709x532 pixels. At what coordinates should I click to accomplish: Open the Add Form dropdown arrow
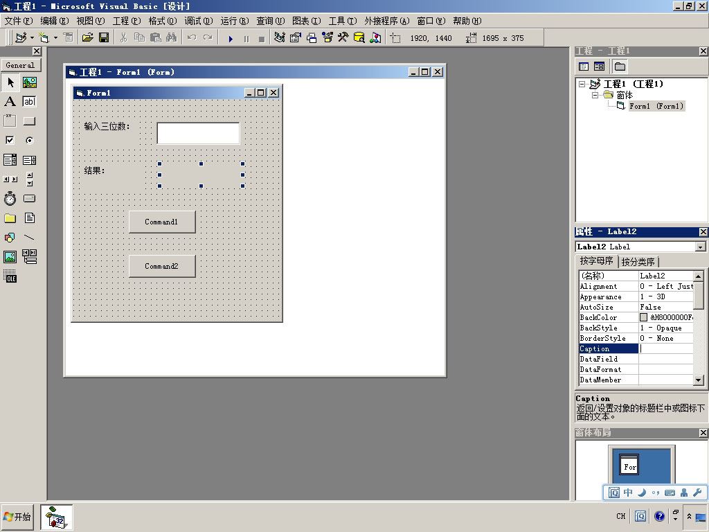[x=55, y=38]
